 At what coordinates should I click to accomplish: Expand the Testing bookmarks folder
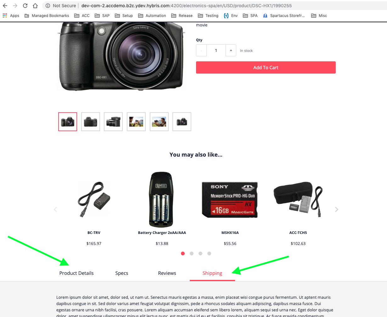coord(208,15)
